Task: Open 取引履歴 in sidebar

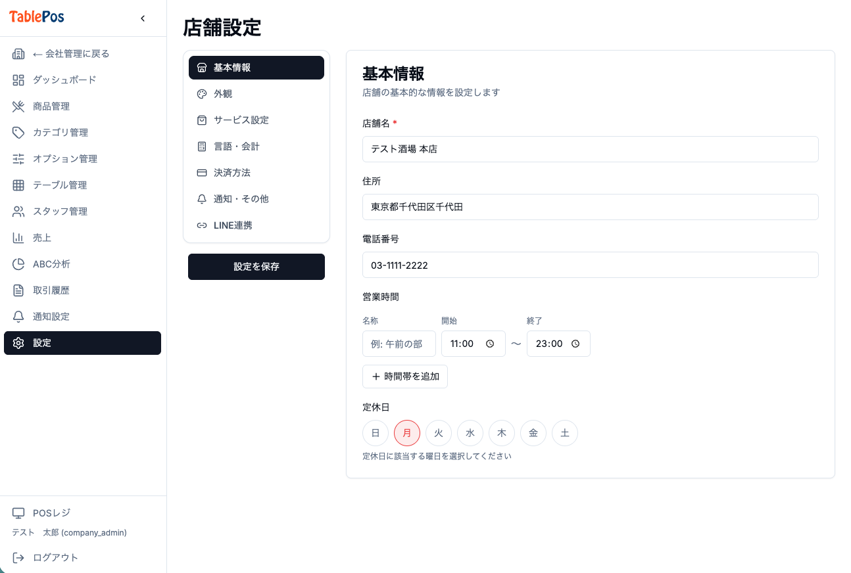Action: click(x=82, y=290)
